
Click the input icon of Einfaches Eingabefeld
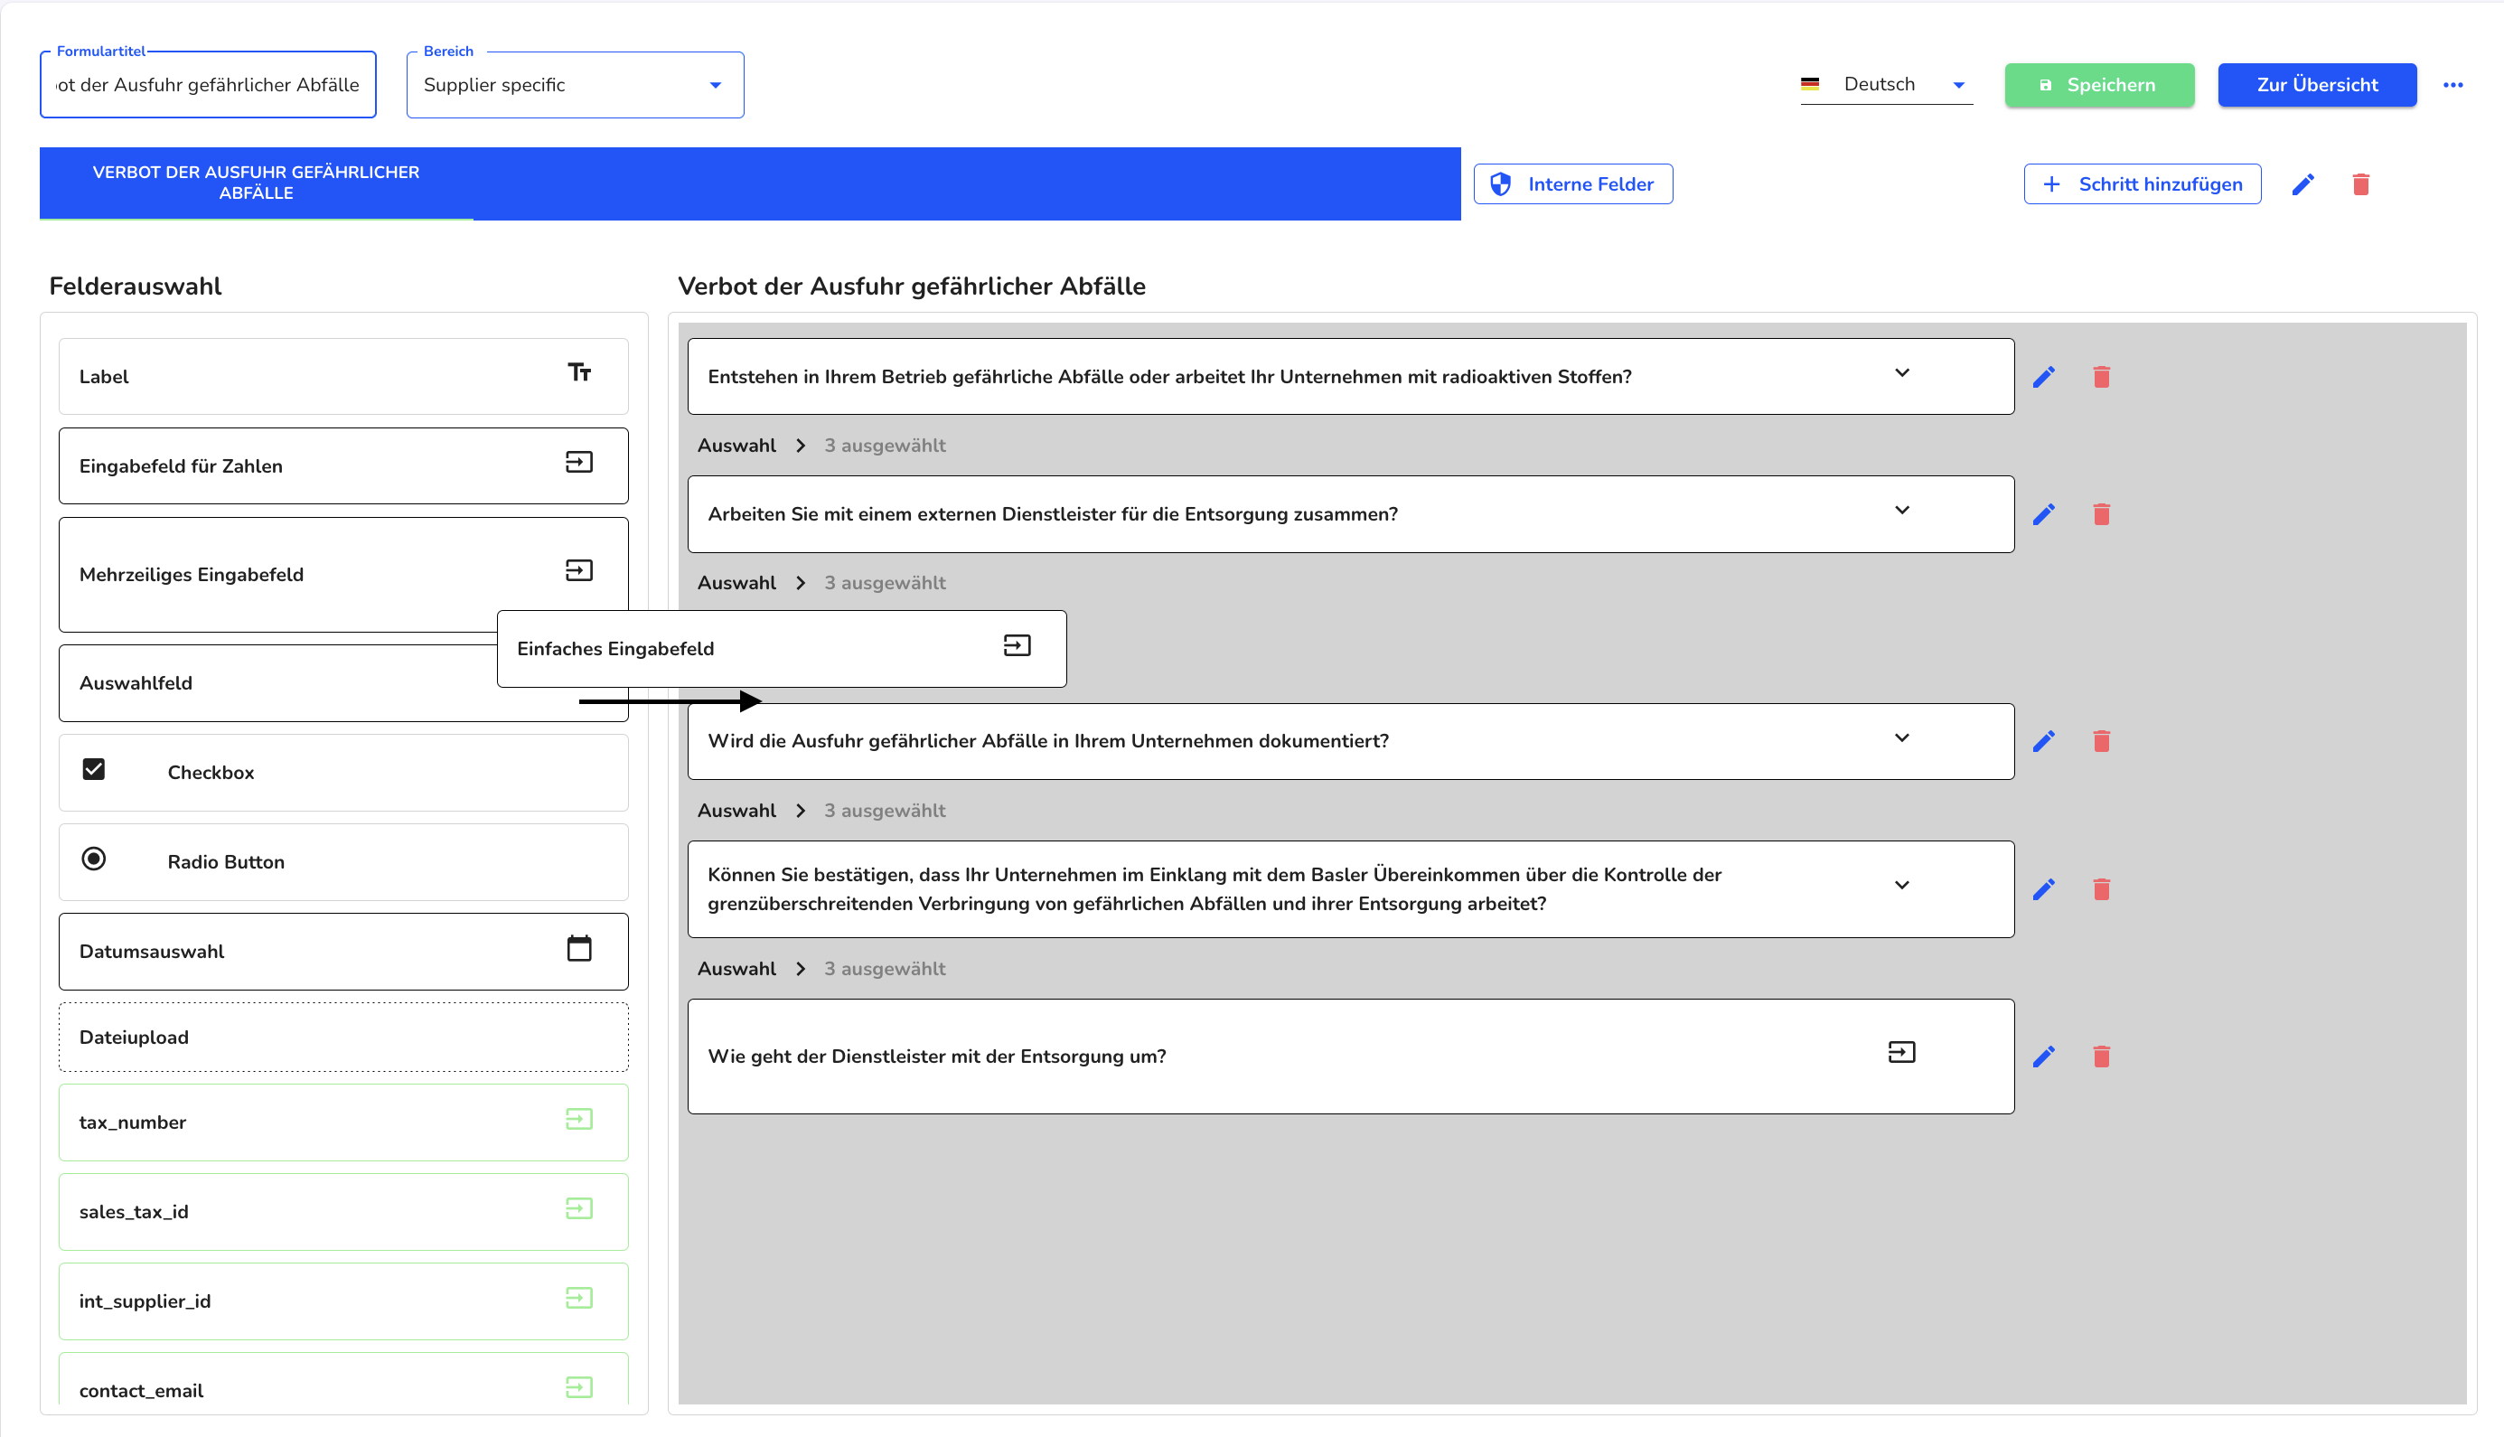tap(1018, 645)
